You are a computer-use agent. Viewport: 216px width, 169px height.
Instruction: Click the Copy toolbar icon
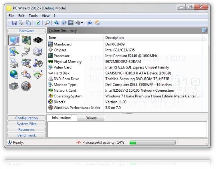tap(28, 23)
